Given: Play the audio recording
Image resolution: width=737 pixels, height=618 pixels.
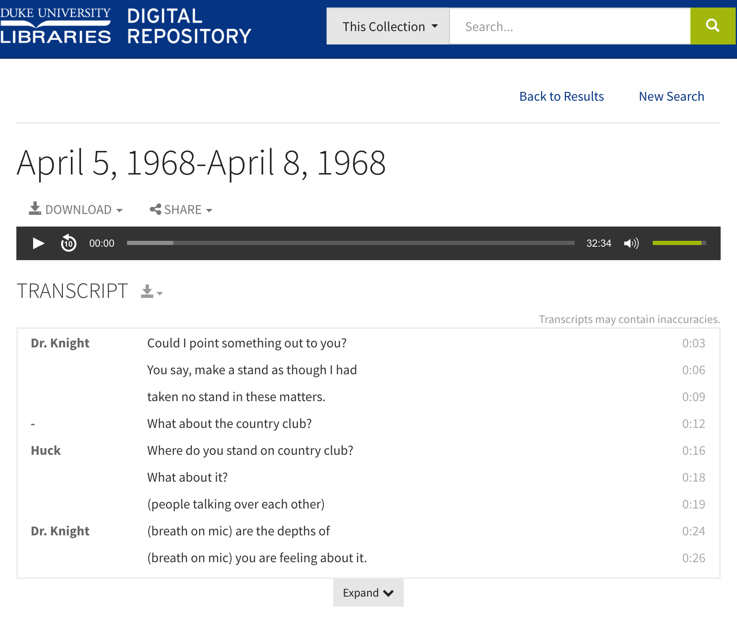Looking at the screenshot, I should (x=38, y=243).
